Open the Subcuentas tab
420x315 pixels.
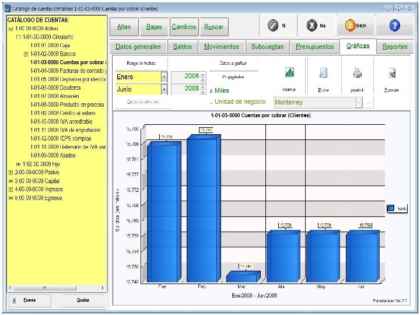coord(267,47)
